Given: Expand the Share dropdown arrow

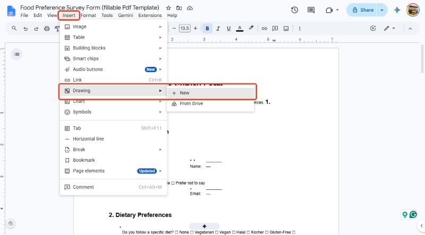Looking at the screenshot, I should coord(382,10).
